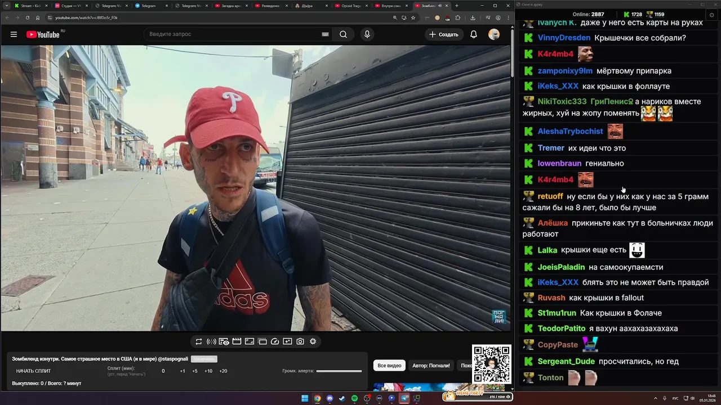Click chat username lowenbraun
The height and width of the screenshot is (405, 721).
pyautogui.click(x=559, y=163)
